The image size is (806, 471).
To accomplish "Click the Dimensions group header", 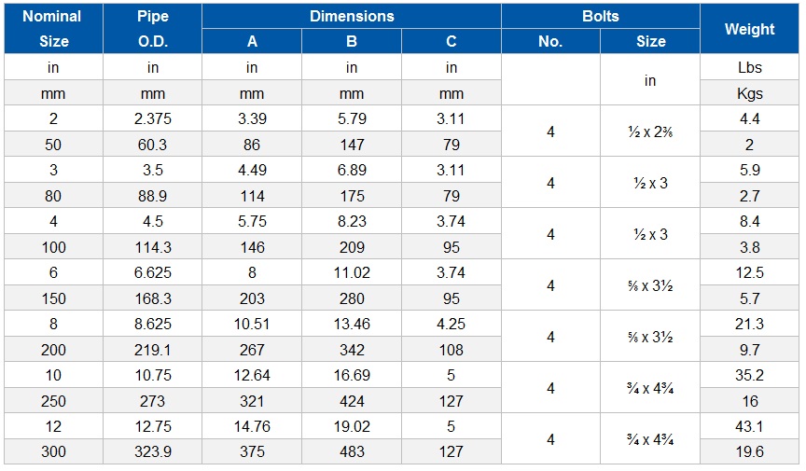I will coord(352,16).
